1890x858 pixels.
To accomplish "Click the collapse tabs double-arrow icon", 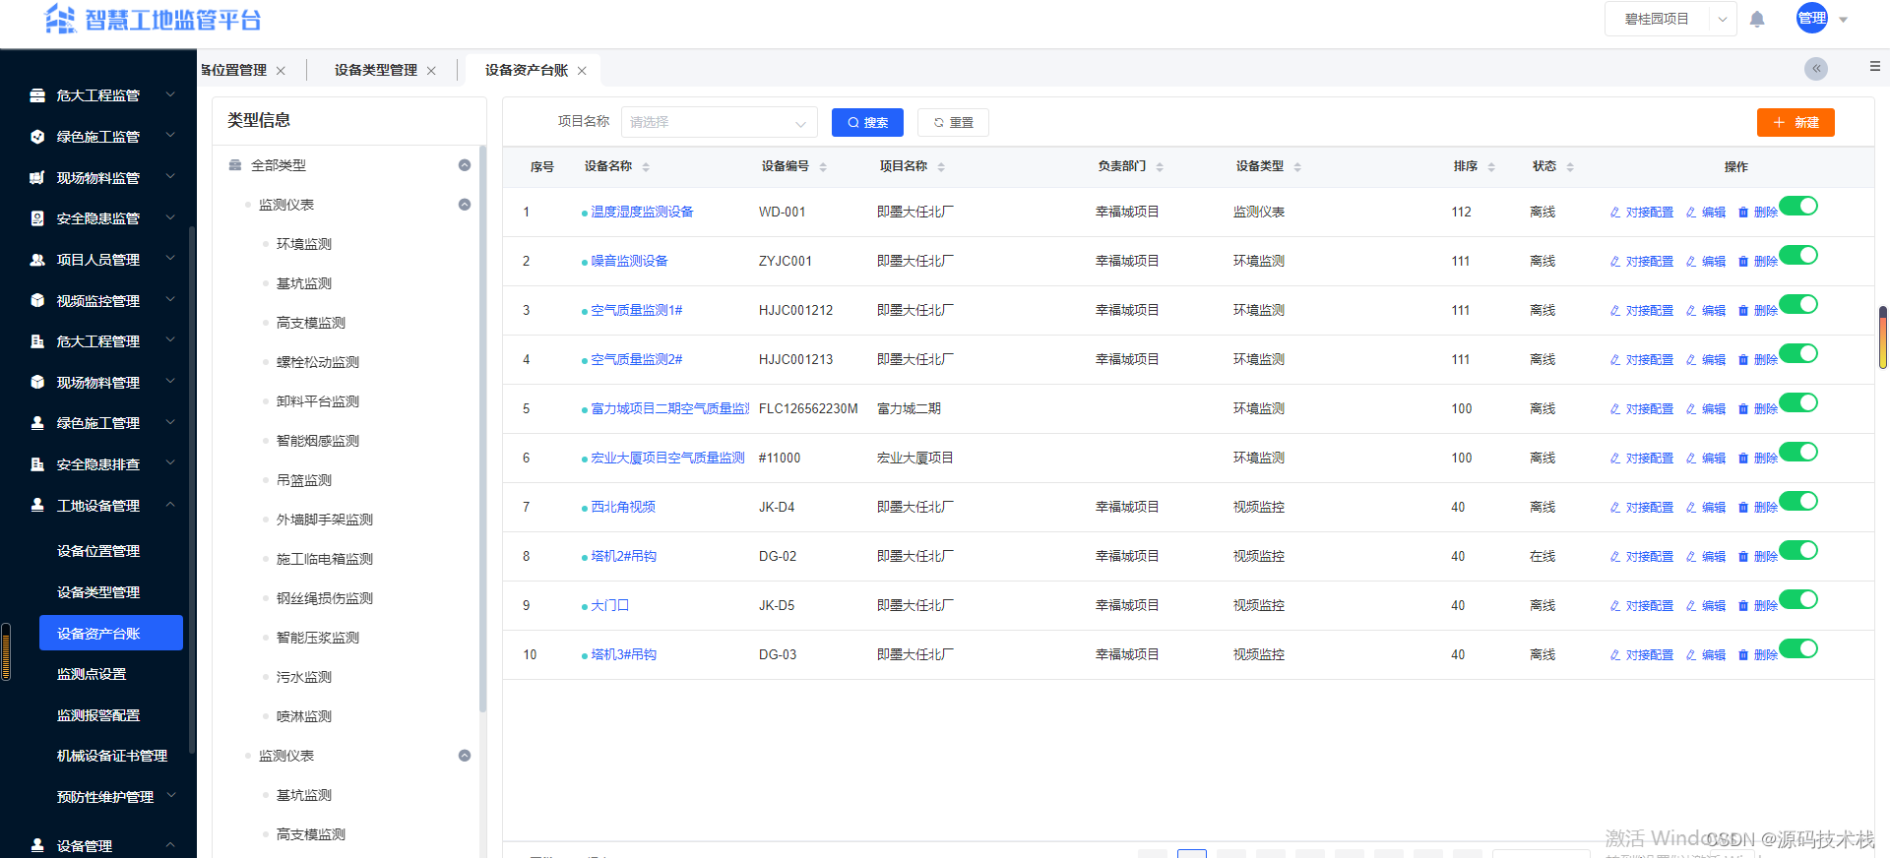I will 1816,68.
